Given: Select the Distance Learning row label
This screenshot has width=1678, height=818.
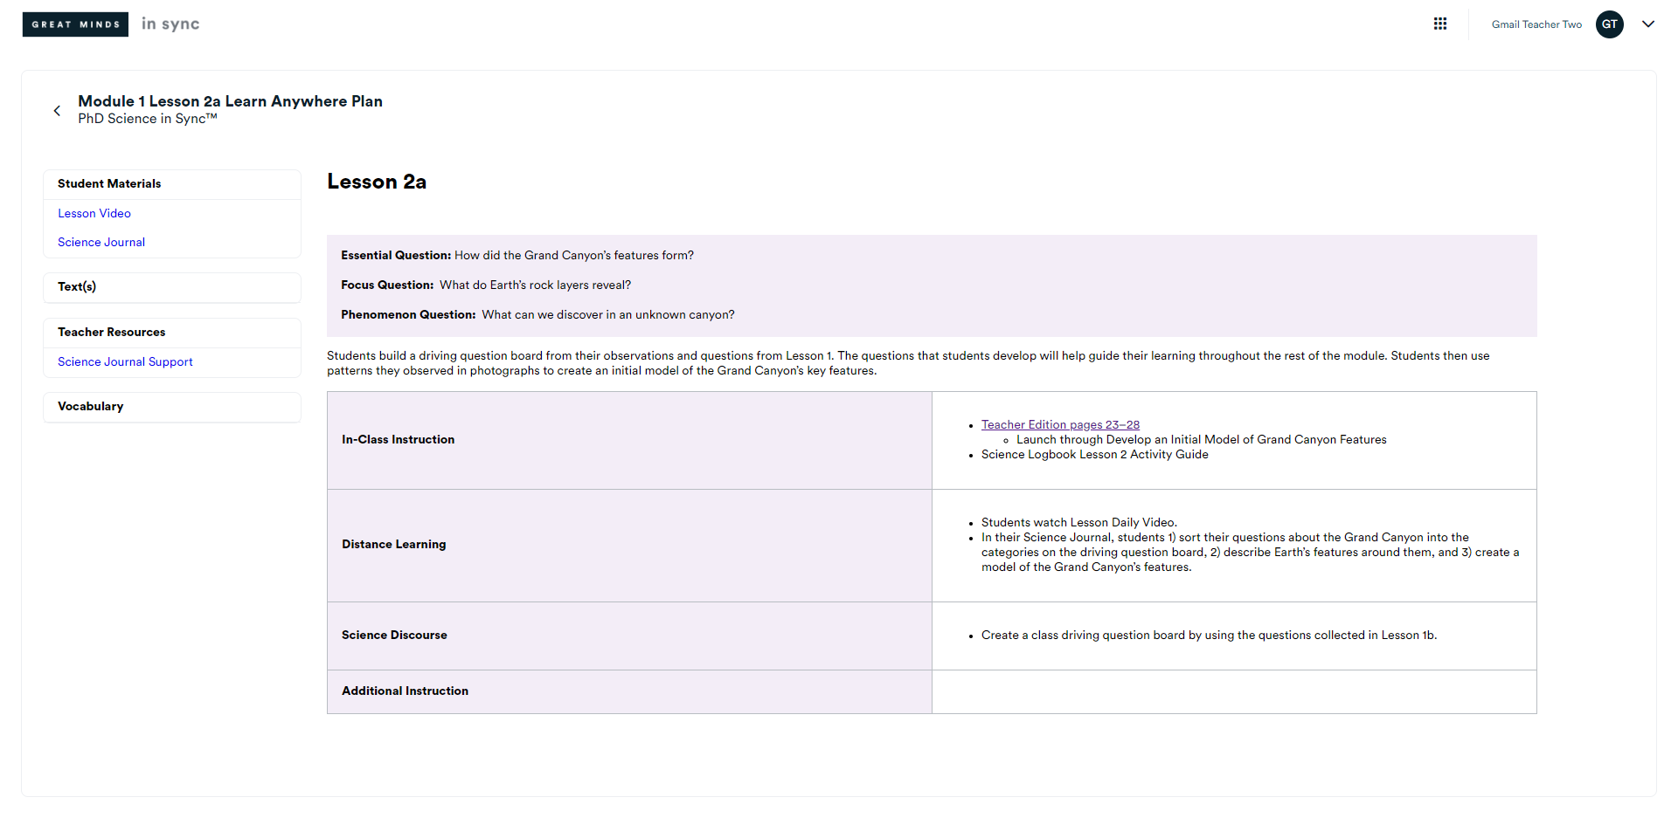Looking at the screenshot, I should [393, 545].
